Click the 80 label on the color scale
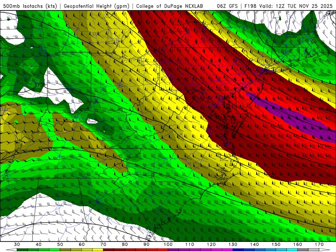This screenshot has height=252, width=336. coord(125,244)
